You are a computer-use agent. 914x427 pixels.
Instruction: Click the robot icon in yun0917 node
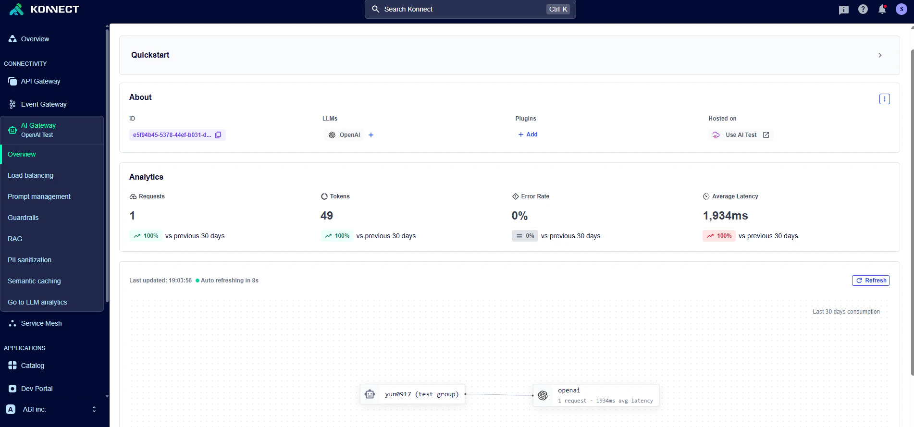point(370,394)
